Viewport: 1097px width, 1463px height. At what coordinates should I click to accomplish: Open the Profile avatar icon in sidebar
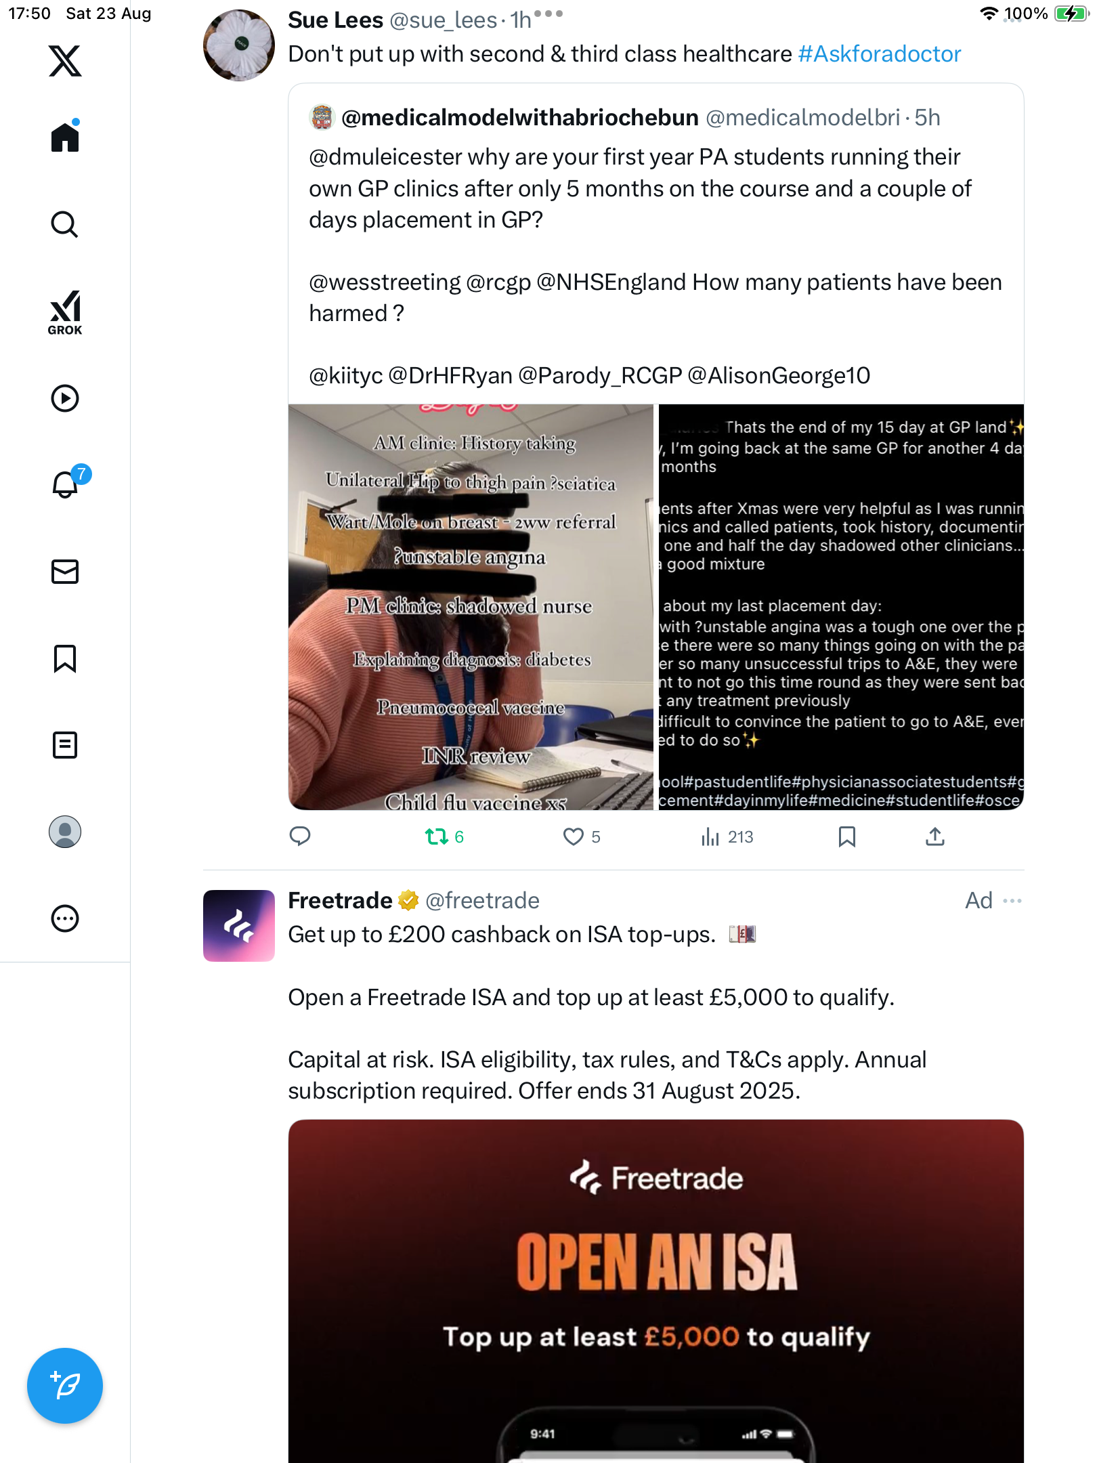click(x=65, y=832)
